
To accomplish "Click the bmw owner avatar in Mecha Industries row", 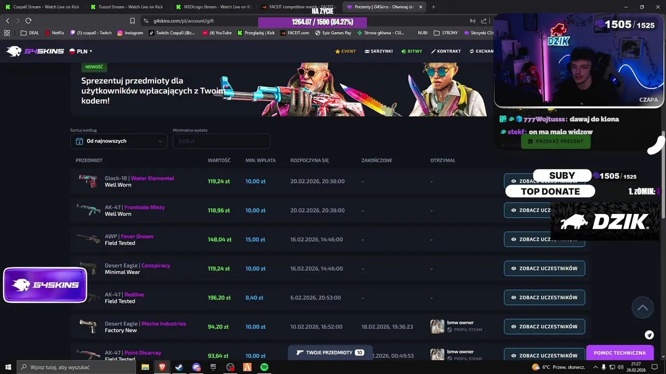I will [x=437, y=326].
